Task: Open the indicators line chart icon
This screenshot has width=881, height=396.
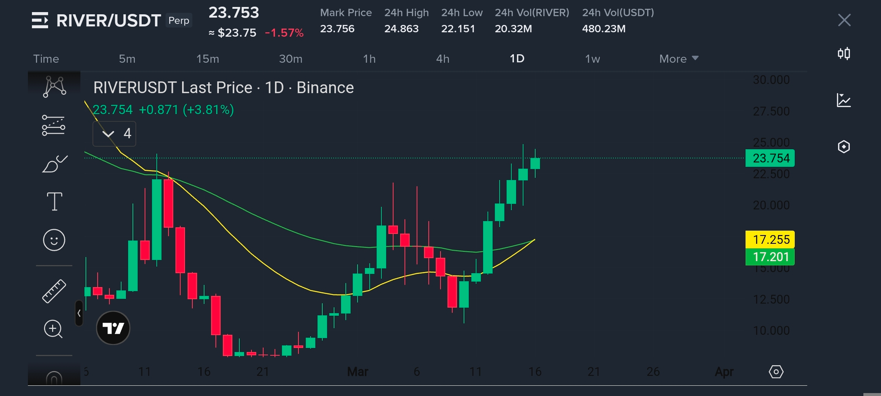Action: coord(844,100)
